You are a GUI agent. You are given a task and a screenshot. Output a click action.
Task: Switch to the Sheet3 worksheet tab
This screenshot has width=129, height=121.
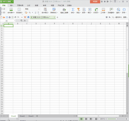tap(31, 116)
